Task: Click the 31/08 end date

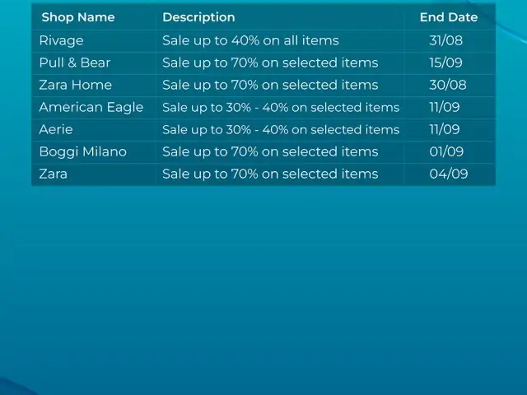Action: click(x=446, y=40)
